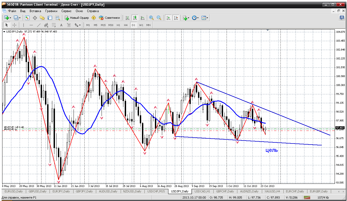The height and width of the screenshot is (201, 347).
Task: Switch chart to candlestick mode
Action: [135, 18]
